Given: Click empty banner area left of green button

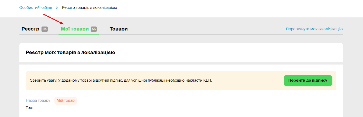Looking at the screenshot, I should [248, 80].
